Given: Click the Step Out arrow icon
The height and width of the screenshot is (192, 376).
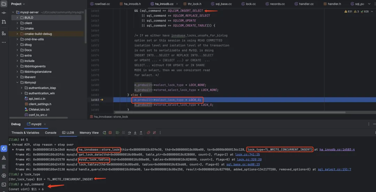Looking at the screenshot, I should [141, 133].
